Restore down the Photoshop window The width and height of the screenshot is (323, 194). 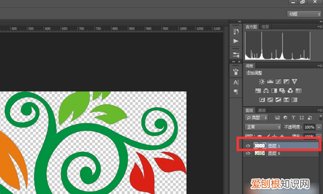(303, 2)
